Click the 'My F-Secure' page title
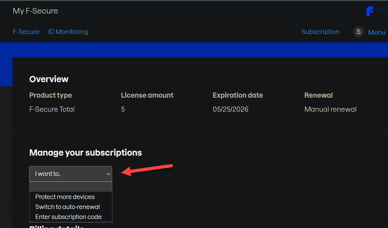This screenshot has width=388, height=228. tap(36, 11)
